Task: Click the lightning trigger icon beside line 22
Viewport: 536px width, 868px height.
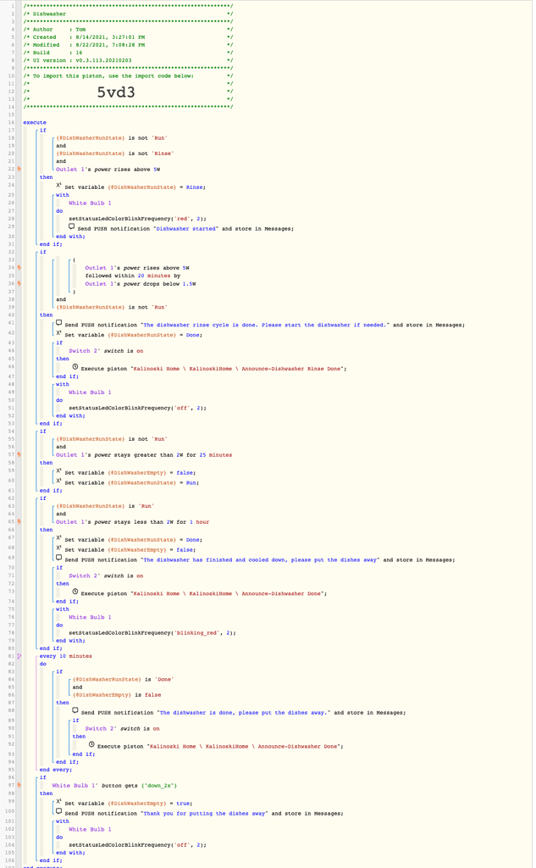Action: [x=19, y=169]
